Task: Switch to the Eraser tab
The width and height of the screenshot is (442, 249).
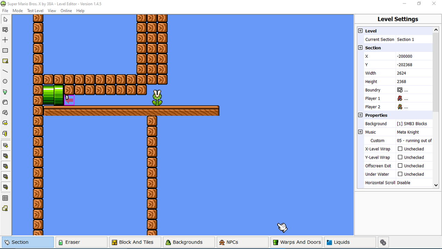Action: click(x=81, y=242)
